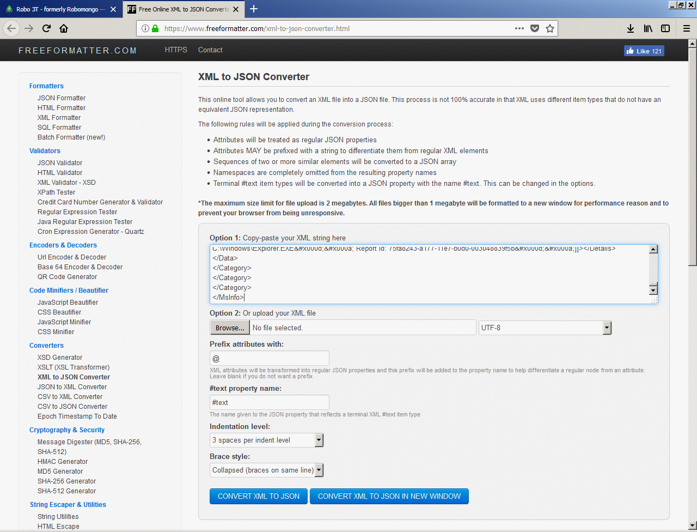Image resolution: width=697 pixels, height=532 pixels.
Task: Bookmark this page with the star
Action: coord(550,28)
